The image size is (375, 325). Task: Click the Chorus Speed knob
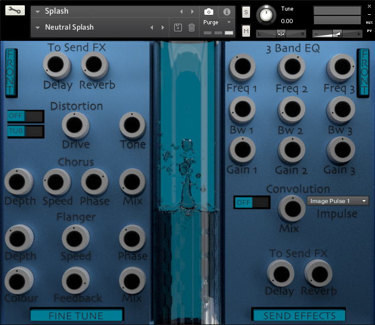[x=56, y=182]
